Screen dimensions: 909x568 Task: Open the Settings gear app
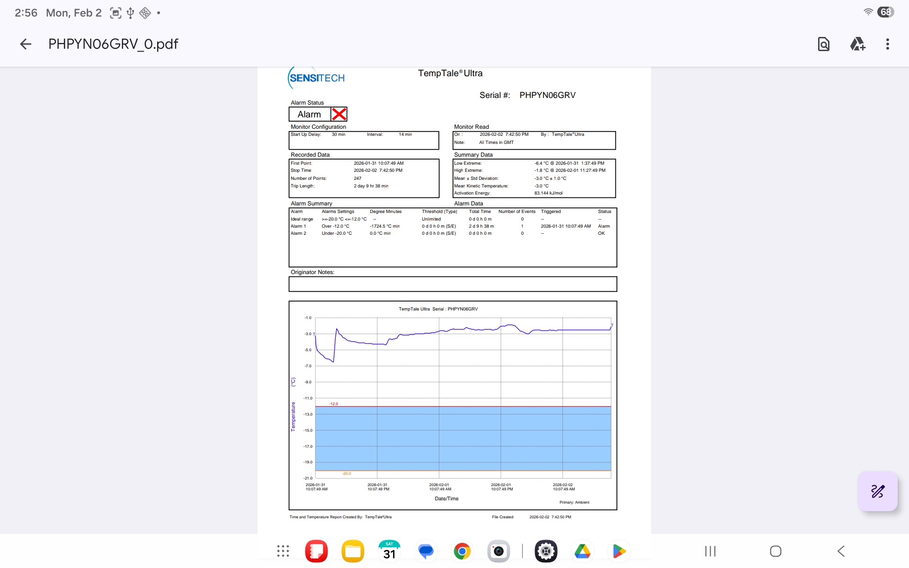(546, 551)
